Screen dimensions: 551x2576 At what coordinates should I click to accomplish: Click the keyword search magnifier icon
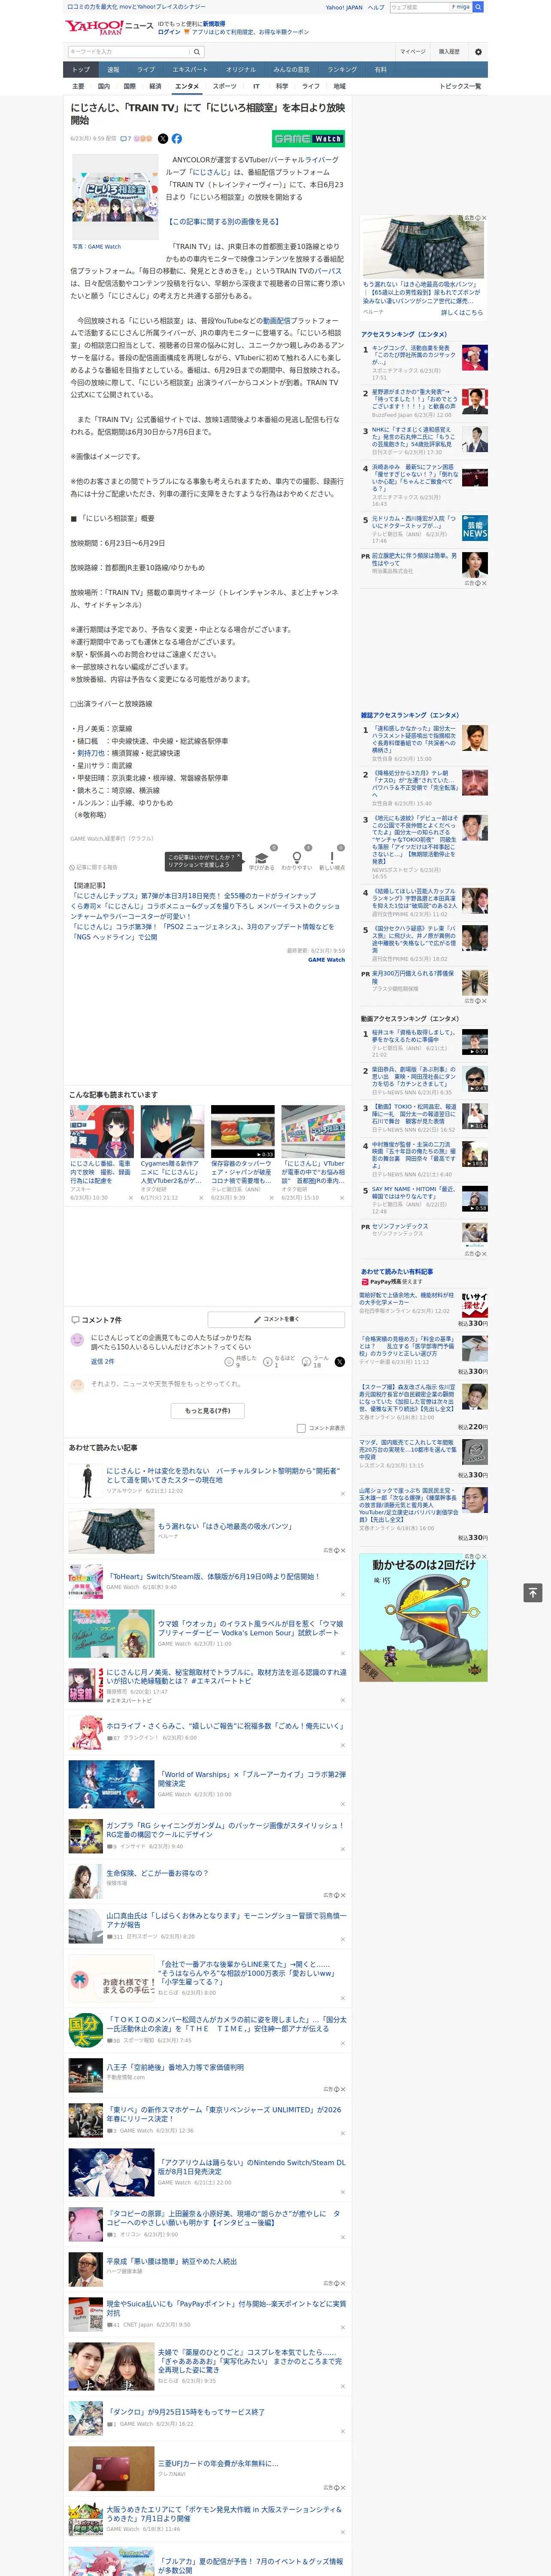pyautogui.click(x=197, y=52)
